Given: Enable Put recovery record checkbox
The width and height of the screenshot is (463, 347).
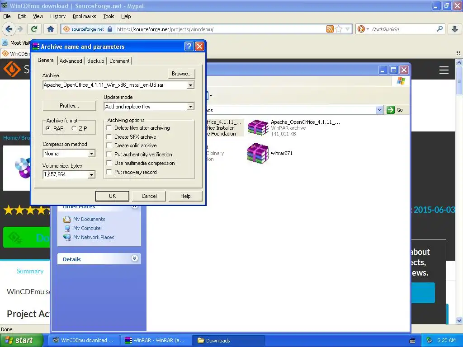Looking at the screenshot, I should [109, 172].
